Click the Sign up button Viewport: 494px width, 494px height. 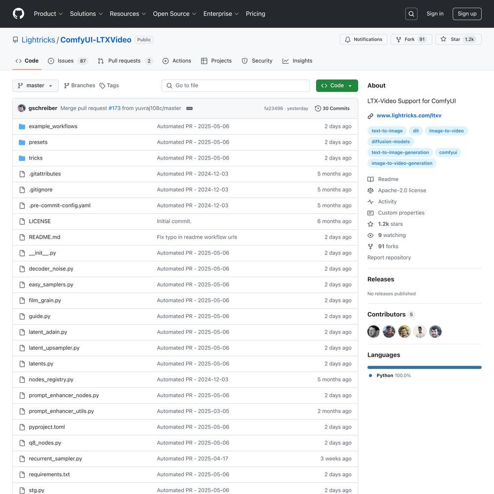point(466,14)
